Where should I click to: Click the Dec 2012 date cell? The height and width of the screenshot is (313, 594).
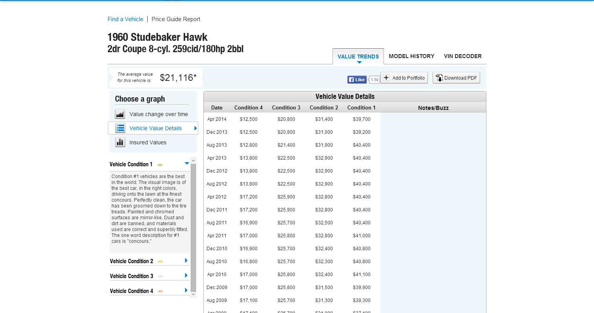coord(217,171)
